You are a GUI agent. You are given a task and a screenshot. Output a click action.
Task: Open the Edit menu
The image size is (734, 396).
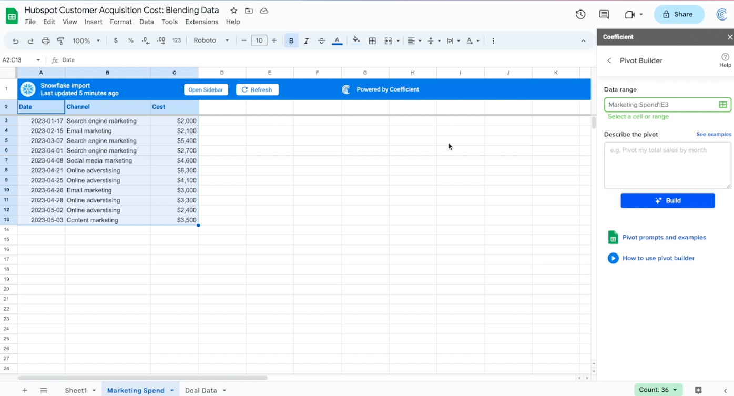coord(49,22)
